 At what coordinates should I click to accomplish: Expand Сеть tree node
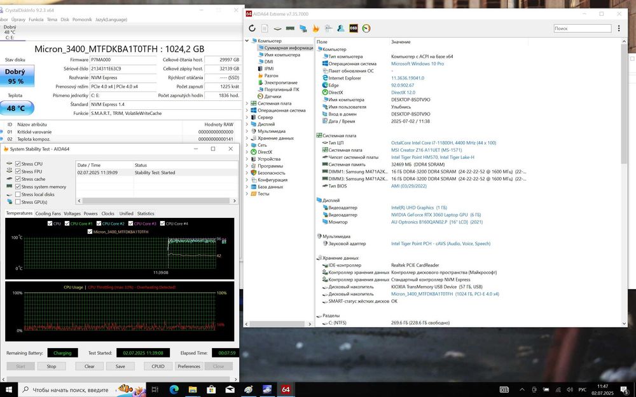[x=247, y=145]
